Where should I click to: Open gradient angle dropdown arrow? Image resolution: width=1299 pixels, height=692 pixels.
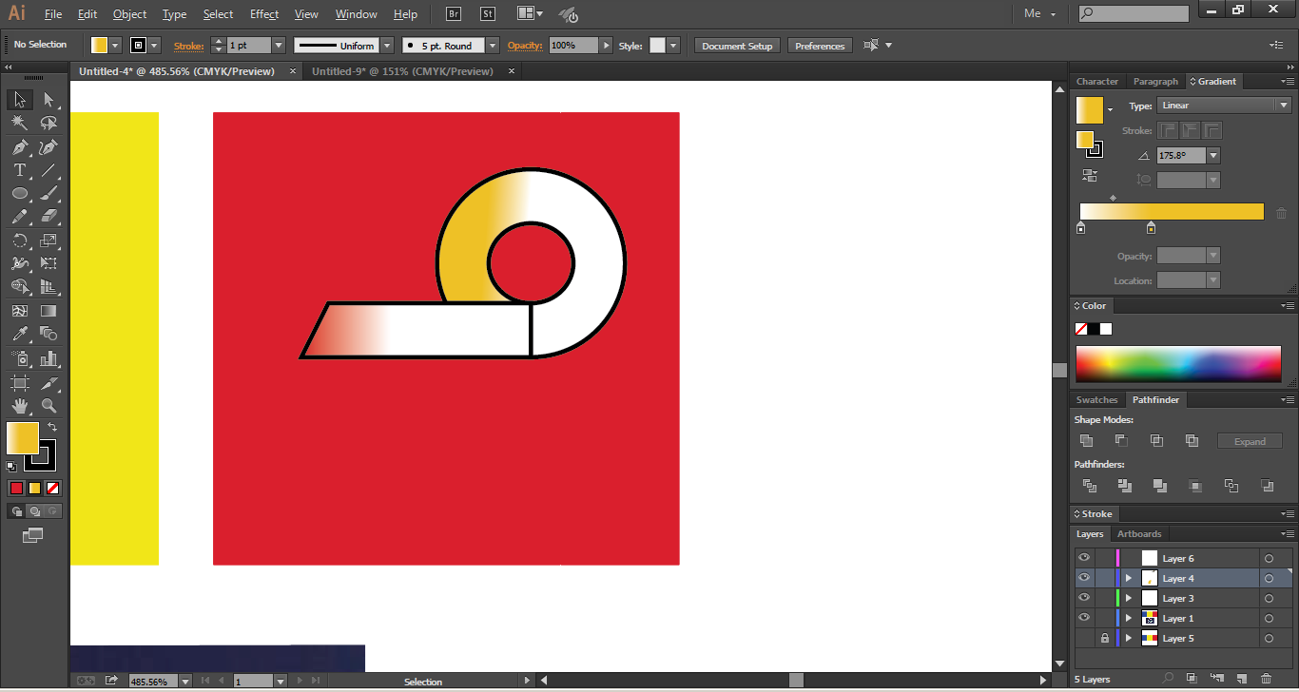[x=1213, y=155]
